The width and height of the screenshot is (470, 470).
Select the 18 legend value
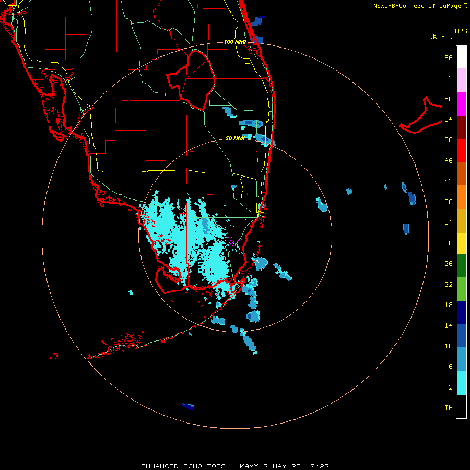click(449, 305)
